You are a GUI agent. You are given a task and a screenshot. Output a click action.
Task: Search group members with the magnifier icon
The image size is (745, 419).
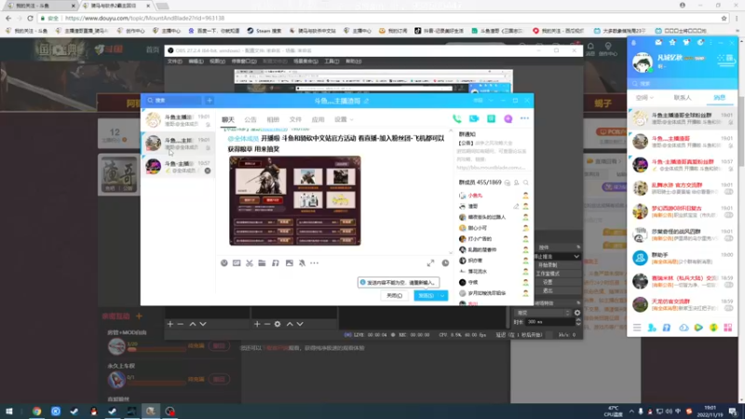click(x=525, y=182)
